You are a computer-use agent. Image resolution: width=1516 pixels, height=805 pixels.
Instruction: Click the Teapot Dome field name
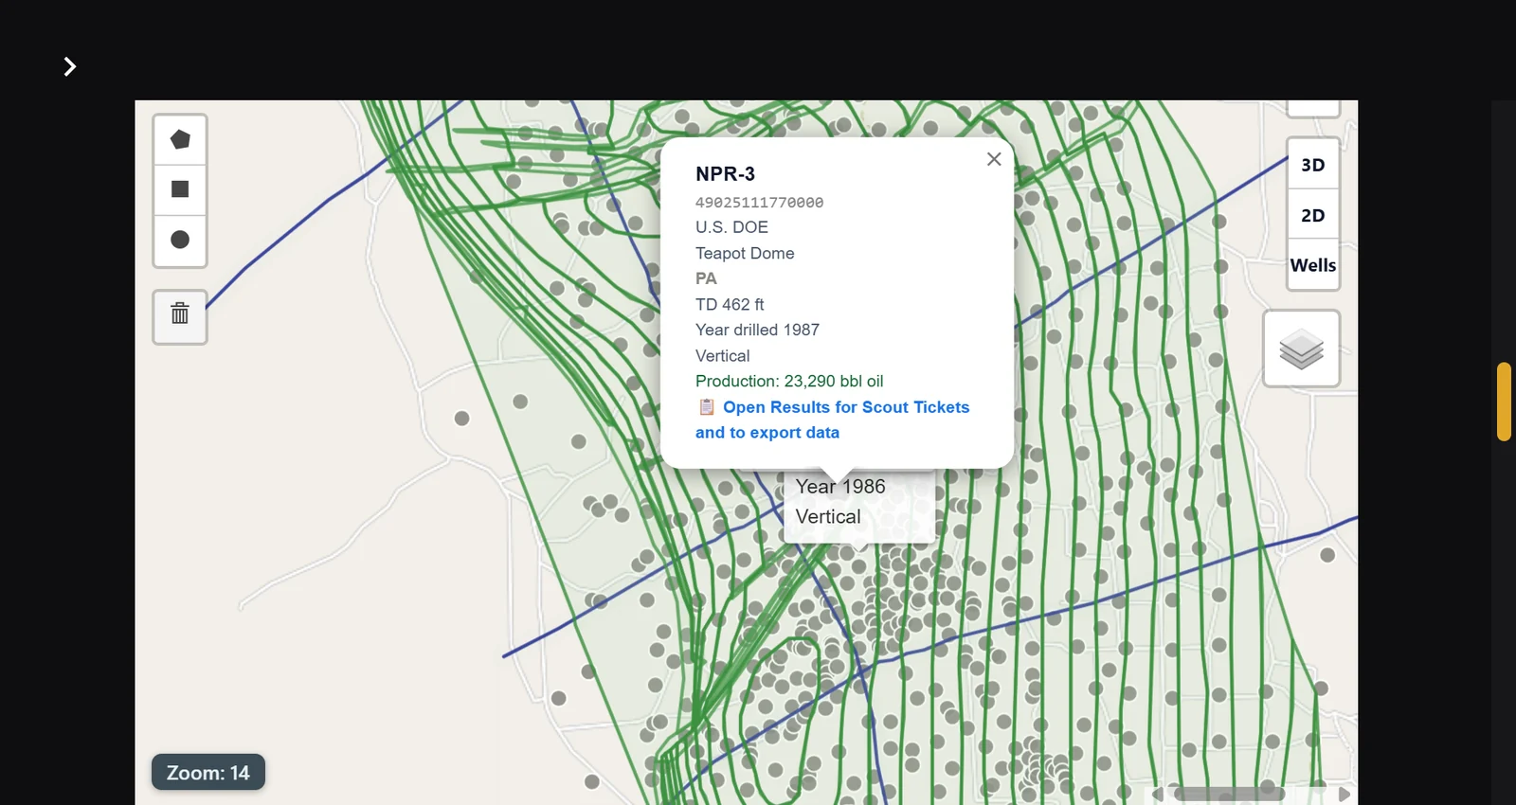pos(745,253)
